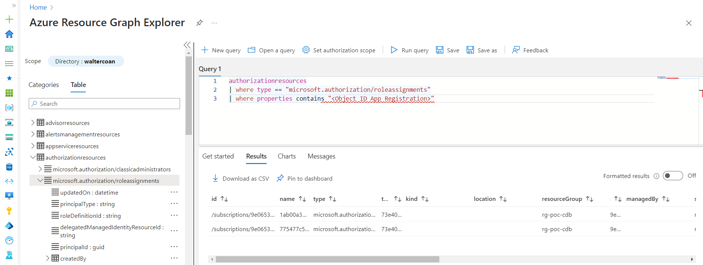Click the Save as button

point(482,50)
